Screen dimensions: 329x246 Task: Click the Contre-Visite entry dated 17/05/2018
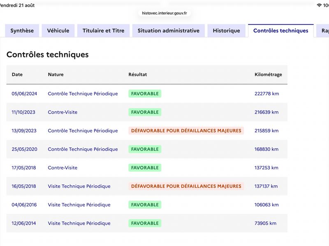(x=63, y=168)
